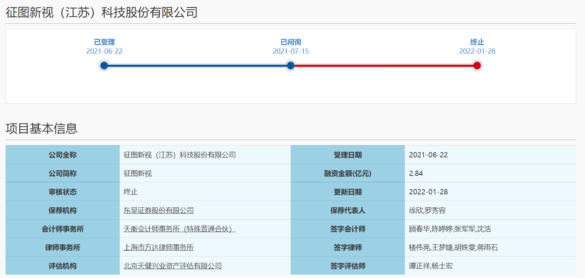Click the 2022-01-28 update date value
585x278 pixels.
[x=428, y=192]
